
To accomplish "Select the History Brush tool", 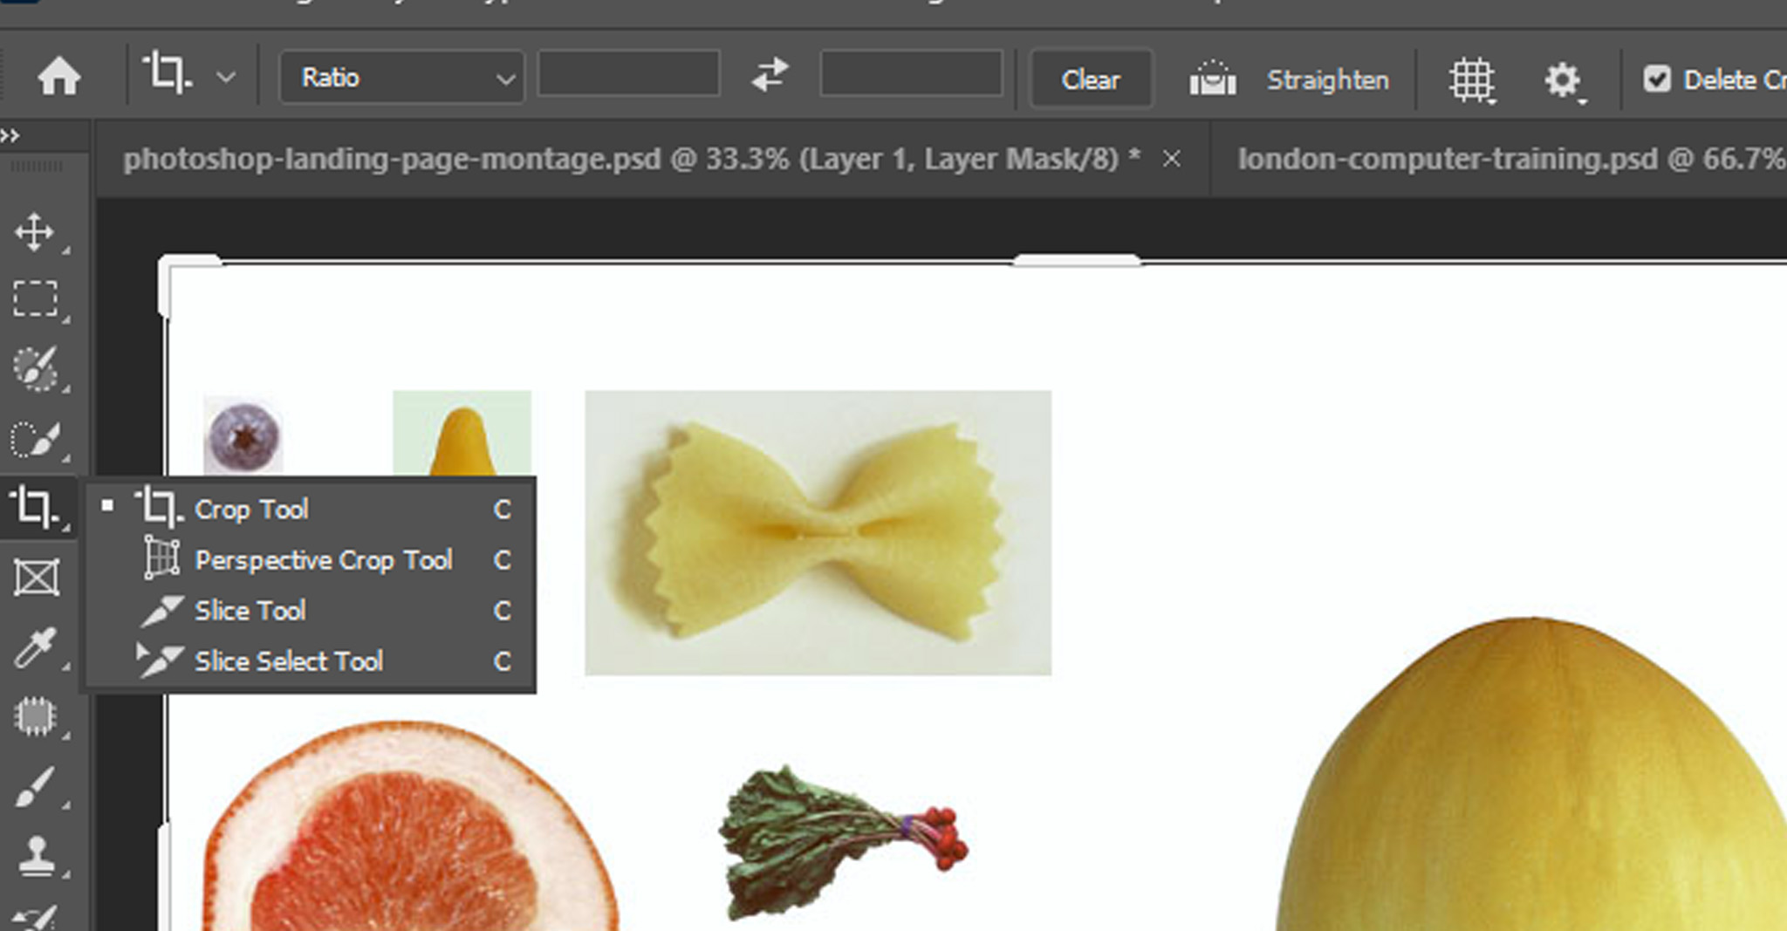I will click(x=36, y=918).
